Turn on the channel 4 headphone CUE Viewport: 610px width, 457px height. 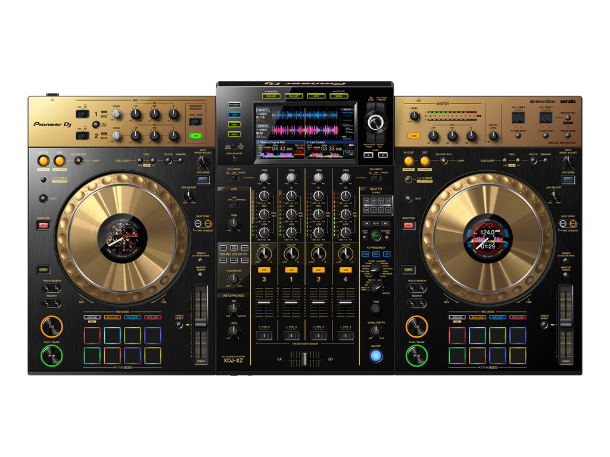pyautogui.click(x=346, y=270)
